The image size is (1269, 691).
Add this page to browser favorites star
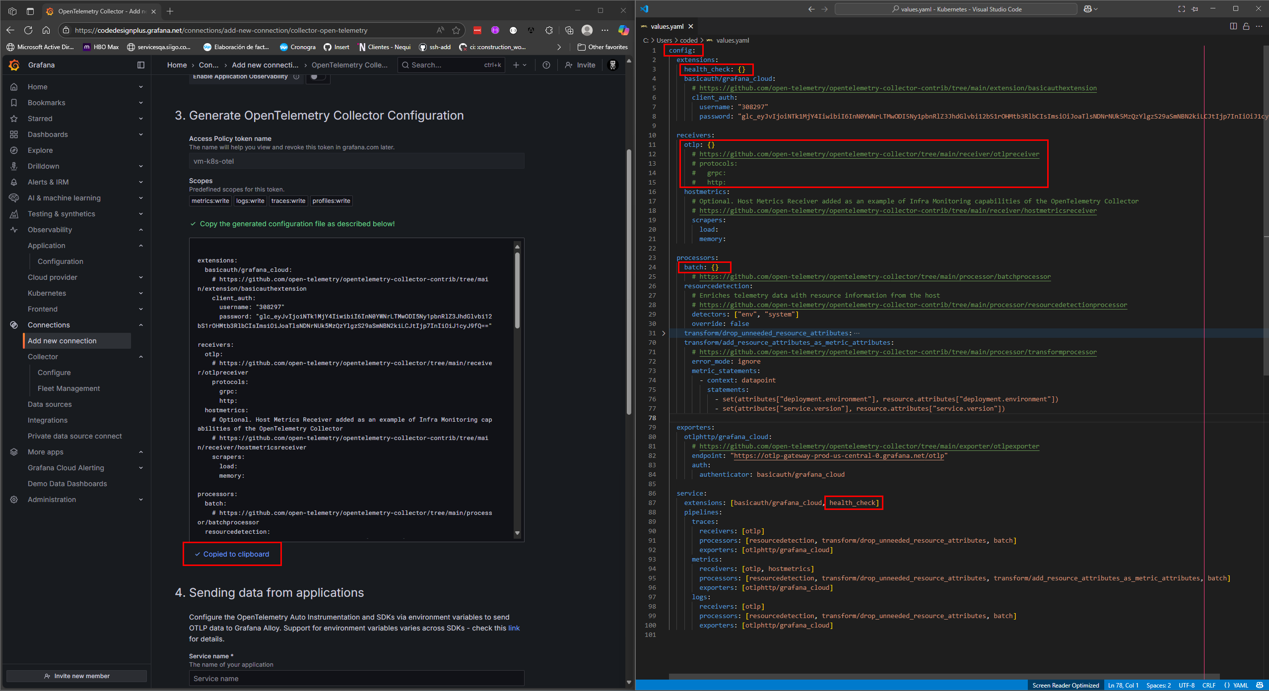point(456,30)
